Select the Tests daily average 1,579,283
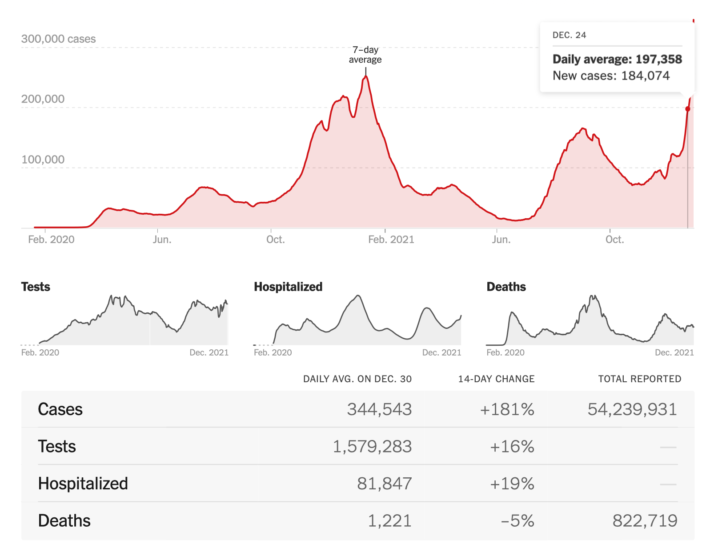 coord(372,446)
